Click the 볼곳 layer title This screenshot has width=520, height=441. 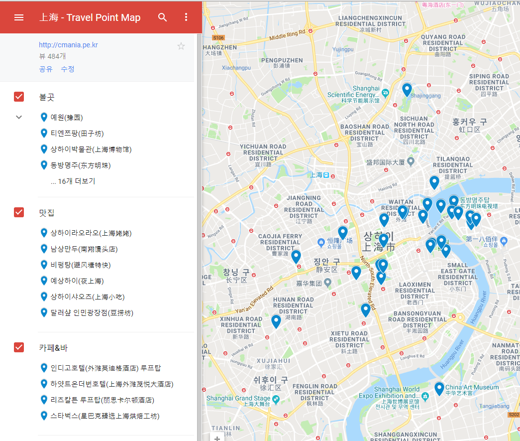click(x=47, y=97)
